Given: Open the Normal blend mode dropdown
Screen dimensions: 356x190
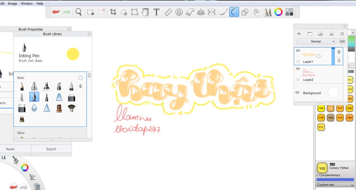Looking at the screenshot, I should pos(316,41).
